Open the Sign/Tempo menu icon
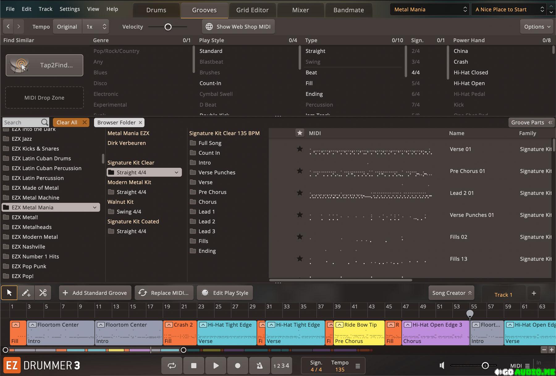The image size is (556, 376). click(358, 366)
